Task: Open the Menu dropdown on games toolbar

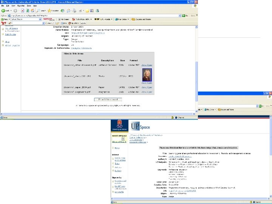Action: pos(9,19)
